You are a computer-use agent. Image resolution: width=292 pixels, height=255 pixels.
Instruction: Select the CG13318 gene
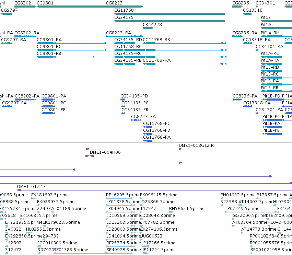pos(247,14)
